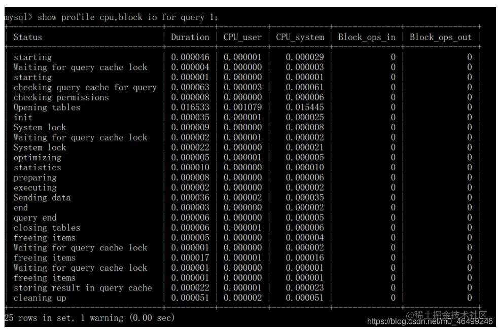This screenshot has width=498, height=331.
Task: Select the Status column header
Action: [27, 37]
